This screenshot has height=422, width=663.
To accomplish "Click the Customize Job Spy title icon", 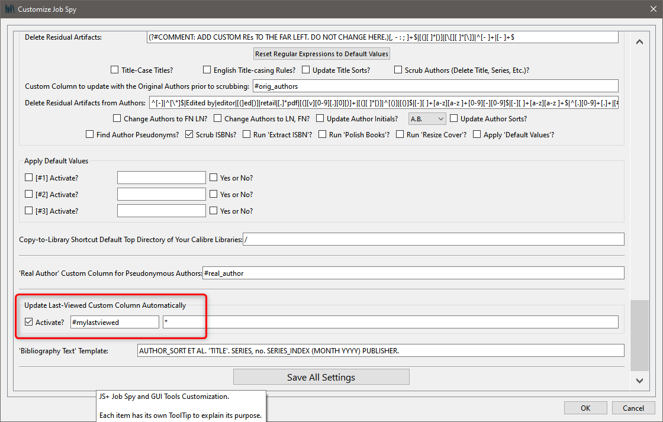I will (9, 9).
